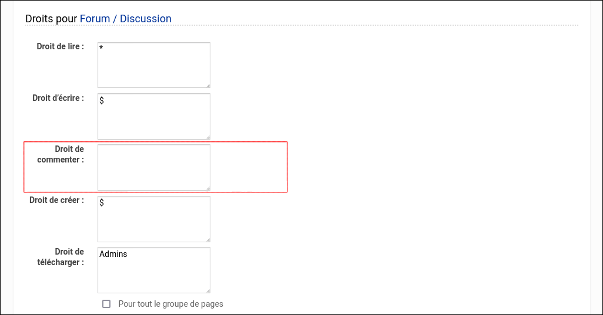Click resize grip of 'Droit de télécharger' box
The height and width of the screenshot is (315, 603).
tap(207, 290)
